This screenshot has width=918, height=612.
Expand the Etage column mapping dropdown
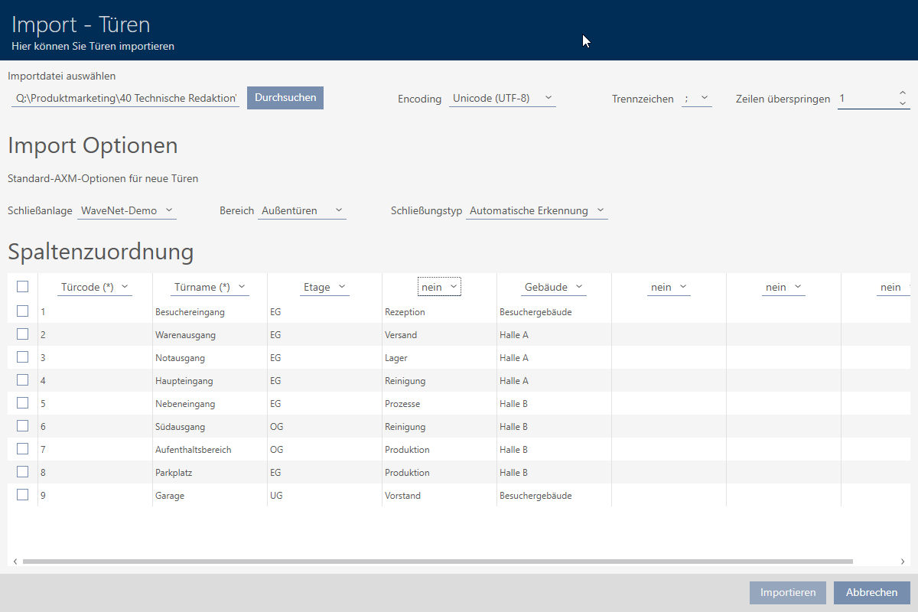click(x=324, y=287)
